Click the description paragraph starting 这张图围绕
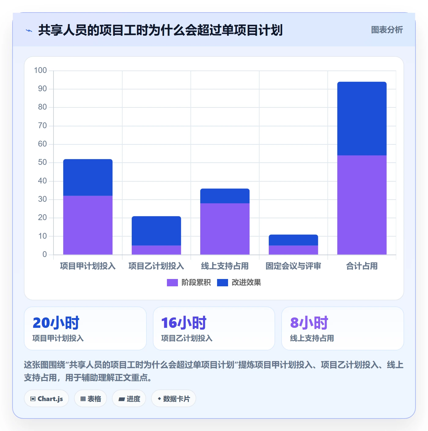This screenshot has height=431, width=428. pos(214,371)
